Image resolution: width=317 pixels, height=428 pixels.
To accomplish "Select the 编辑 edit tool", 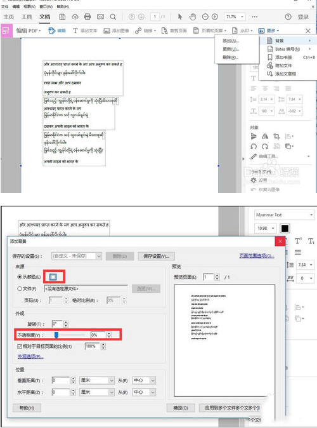I will click(57, 30).
